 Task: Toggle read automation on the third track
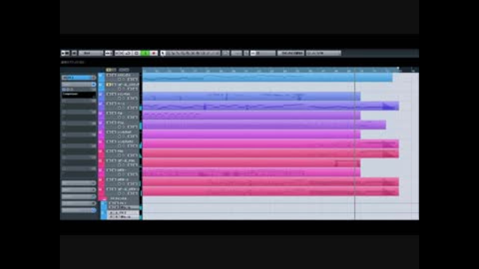[130, 99]
